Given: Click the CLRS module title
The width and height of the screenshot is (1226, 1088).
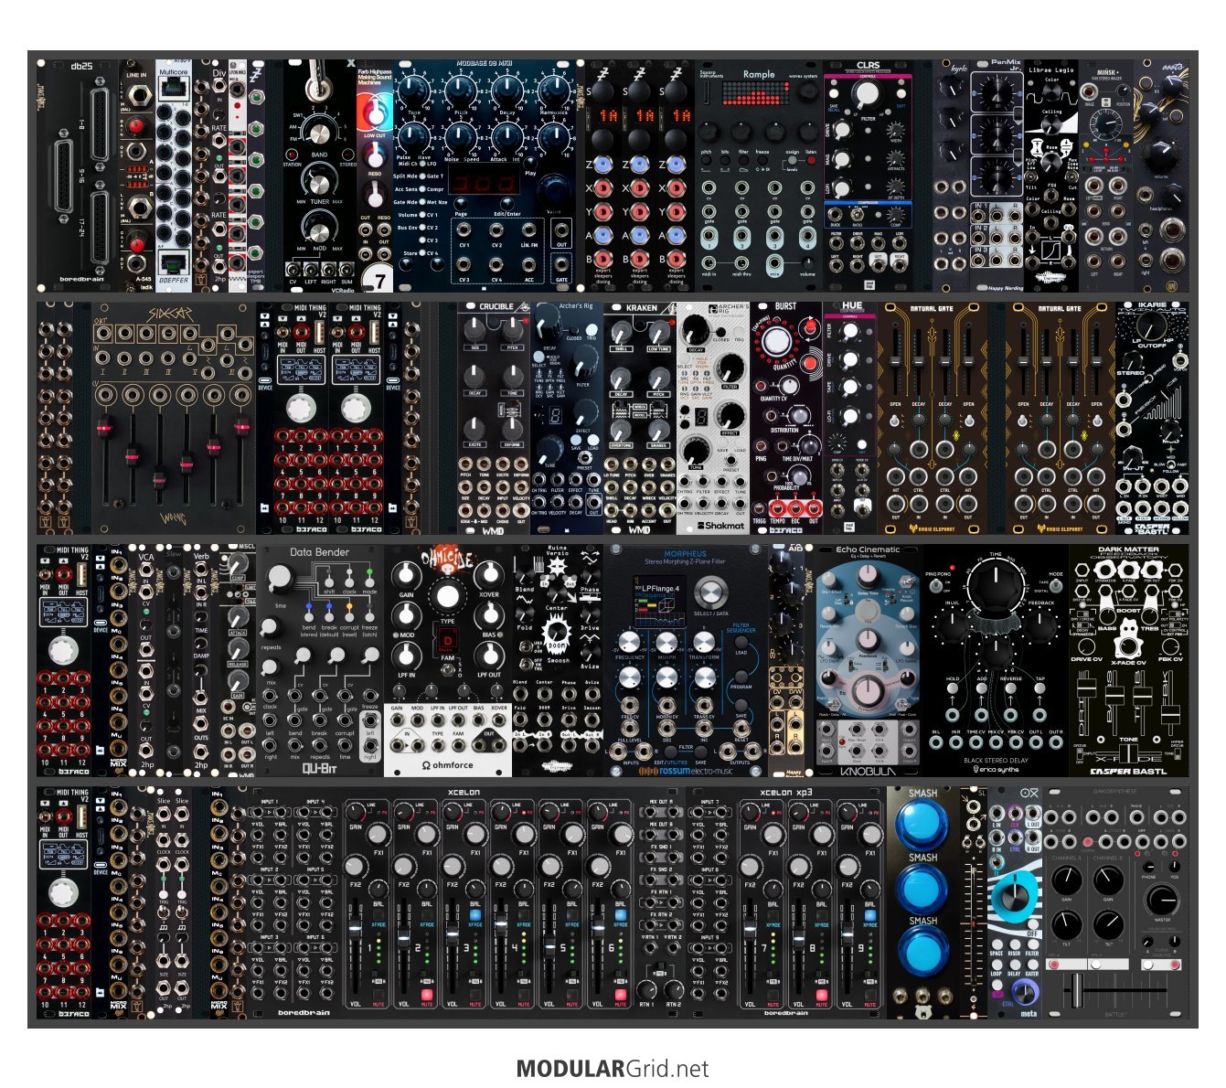Looking at the screenshot, I should [869, 66].
